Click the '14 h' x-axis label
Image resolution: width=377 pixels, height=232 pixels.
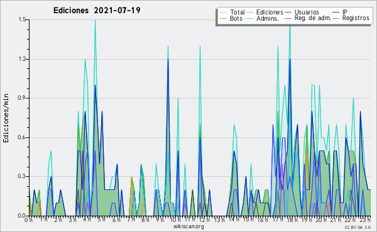[234, 220]
